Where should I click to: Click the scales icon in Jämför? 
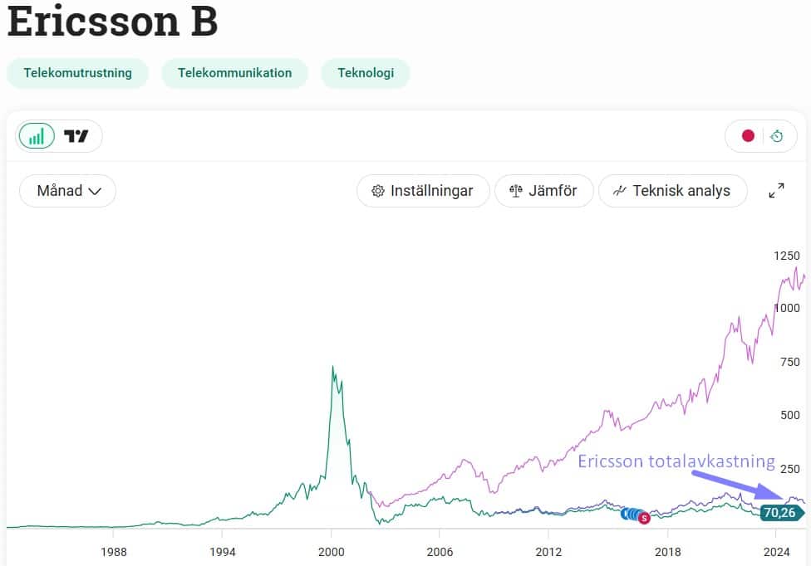[x=515, y=191]
